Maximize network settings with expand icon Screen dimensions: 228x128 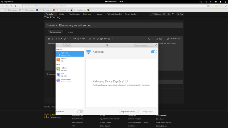[x=156, y=45]
